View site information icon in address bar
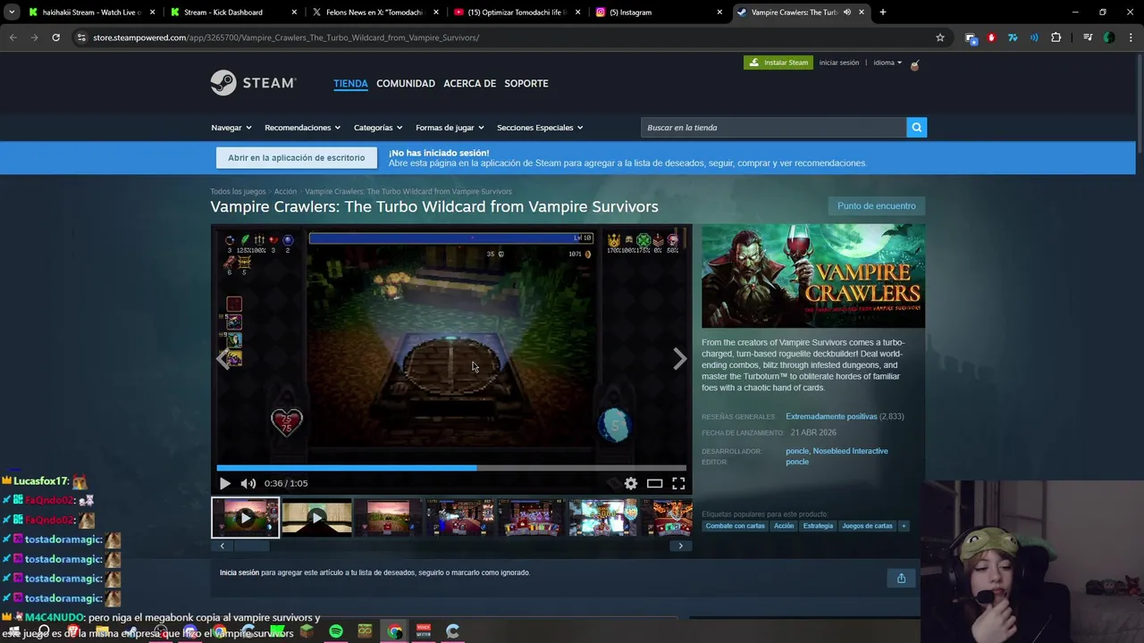The height and width of the screenshot is (643, 1144). pyautogui.click(x=81, y=38)
